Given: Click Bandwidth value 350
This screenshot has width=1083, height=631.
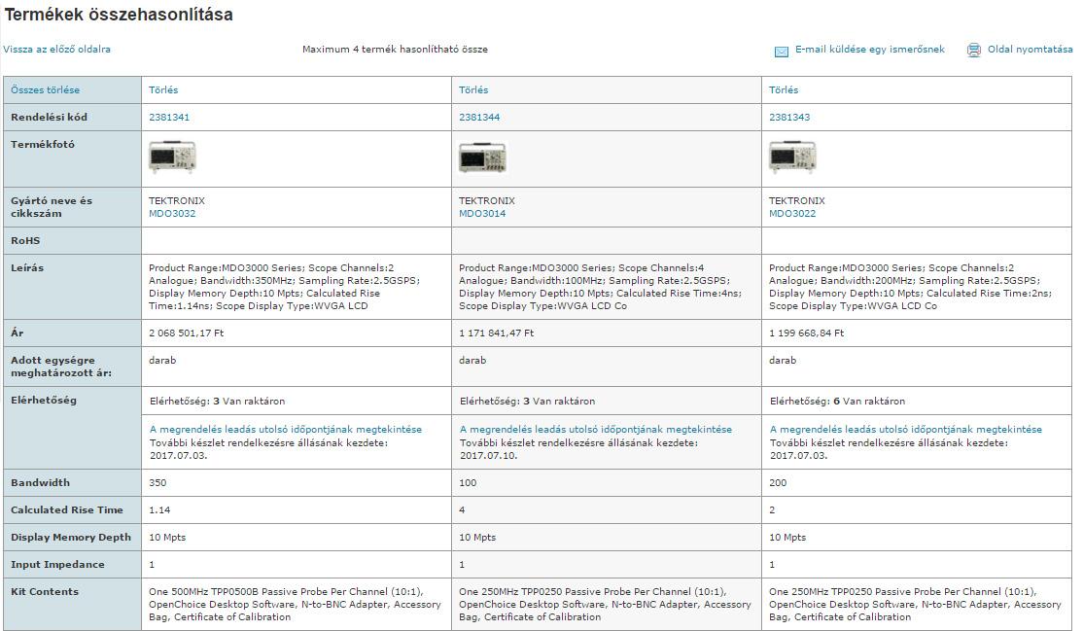Looking at the screenshot, I should click(157, 482).
